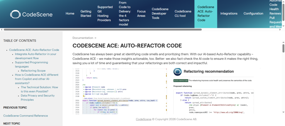Open The Technical Solution section link
Viewport: 285px width, 126px height.
coord(40,89)
